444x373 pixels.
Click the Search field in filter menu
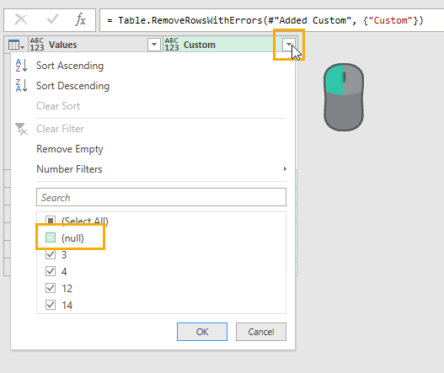[161, 197]
